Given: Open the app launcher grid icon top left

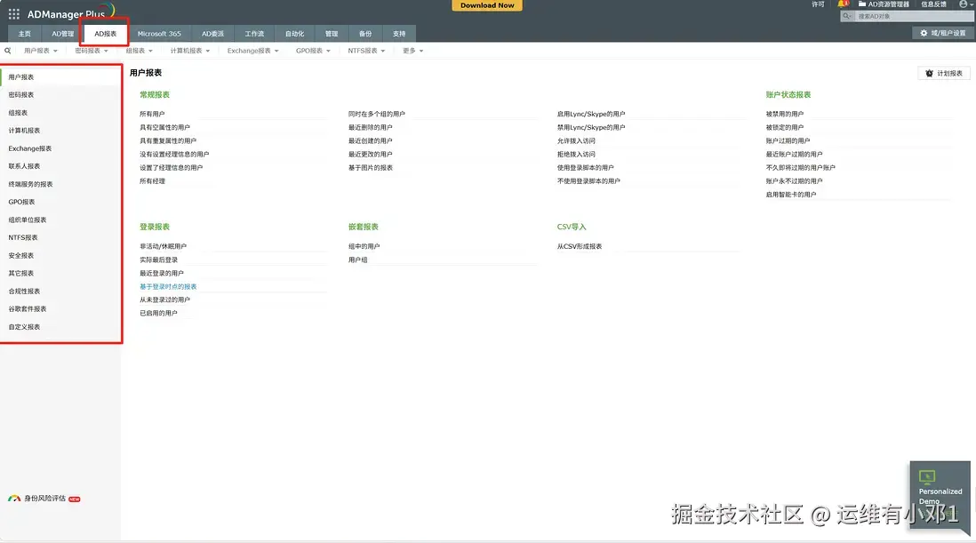Looking at the screenshot, I should (x=12, y=12).
